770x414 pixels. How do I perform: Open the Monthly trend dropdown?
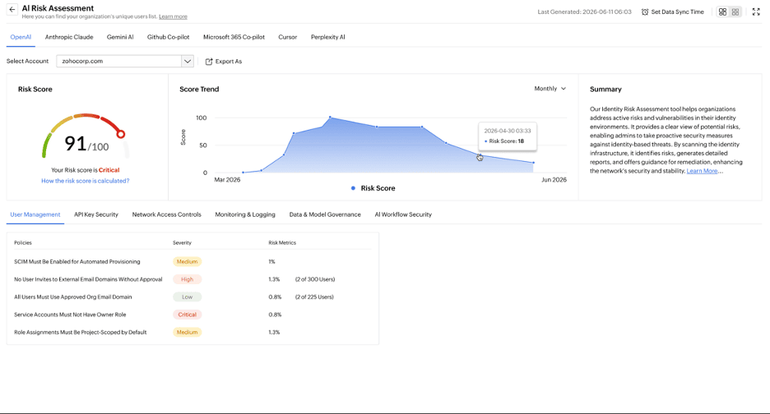point(550,89)
